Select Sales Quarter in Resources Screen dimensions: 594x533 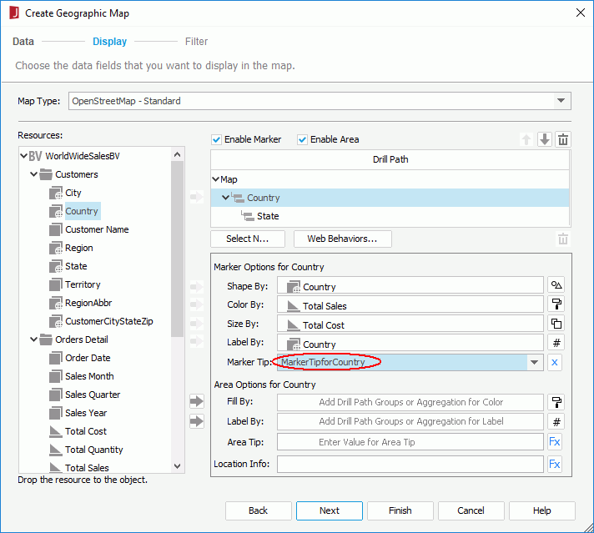coord(93,395)
